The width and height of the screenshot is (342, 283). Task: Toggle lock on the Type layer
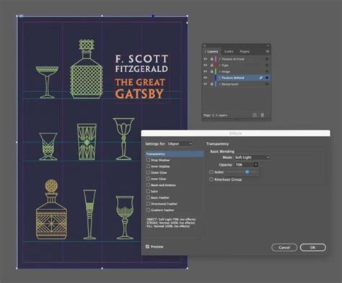(x=211, y=65)
